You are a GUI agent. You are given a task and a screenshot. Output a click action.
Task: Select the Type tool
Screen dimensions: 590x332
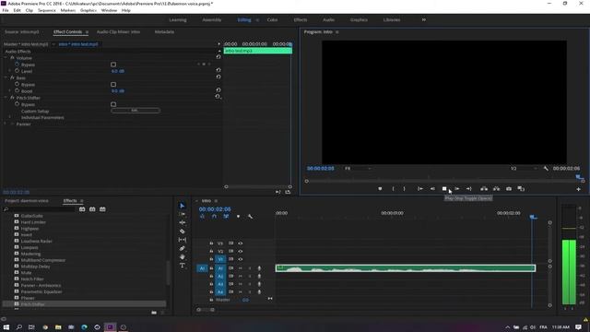(x=183, y=266)
